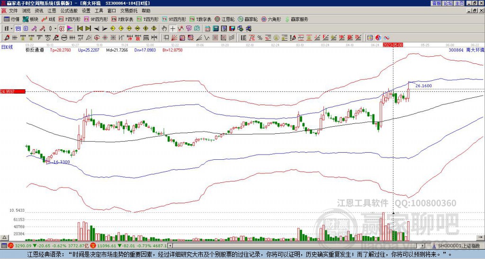This screenshot has height=259, width=485.
Task: Click the 16.3300 low price label
Action: coord(61,162)
